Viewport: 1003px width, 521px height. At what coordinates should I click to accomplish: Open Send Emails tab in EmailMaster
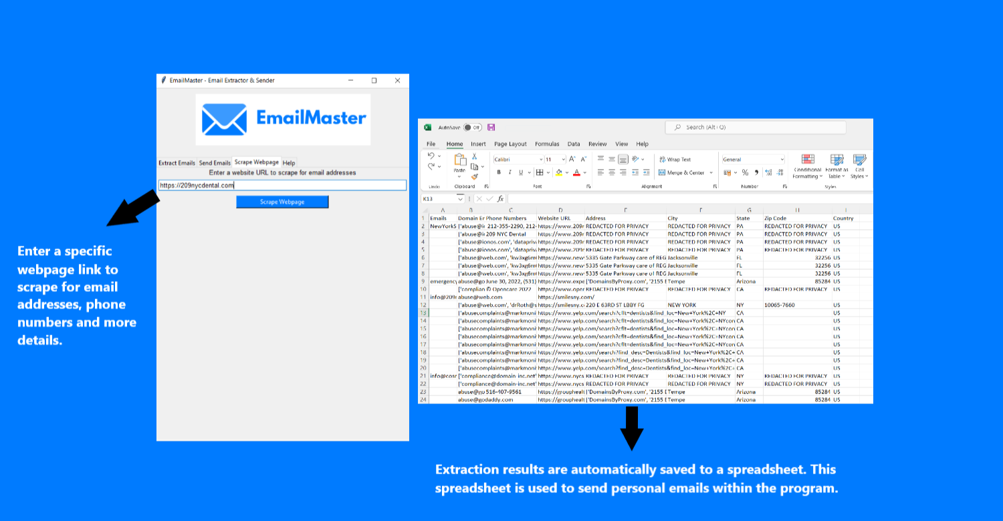[215, 163]
